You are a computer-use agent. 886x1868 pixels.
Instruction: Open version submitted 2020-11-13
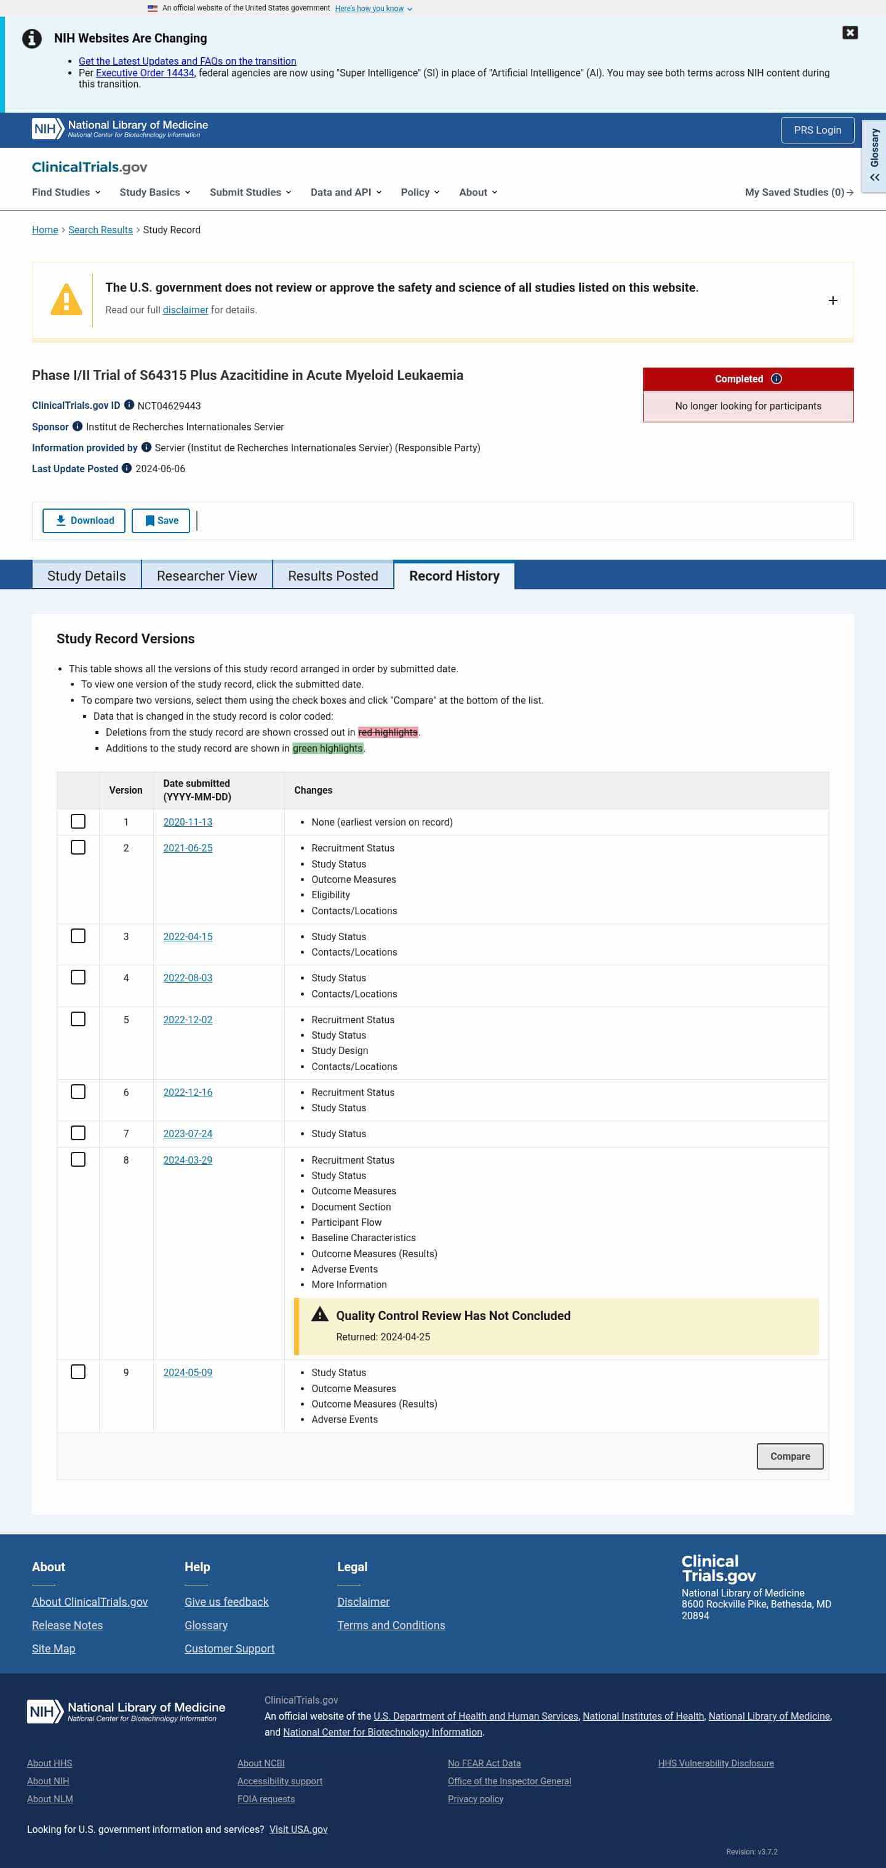tap(188, 821)
